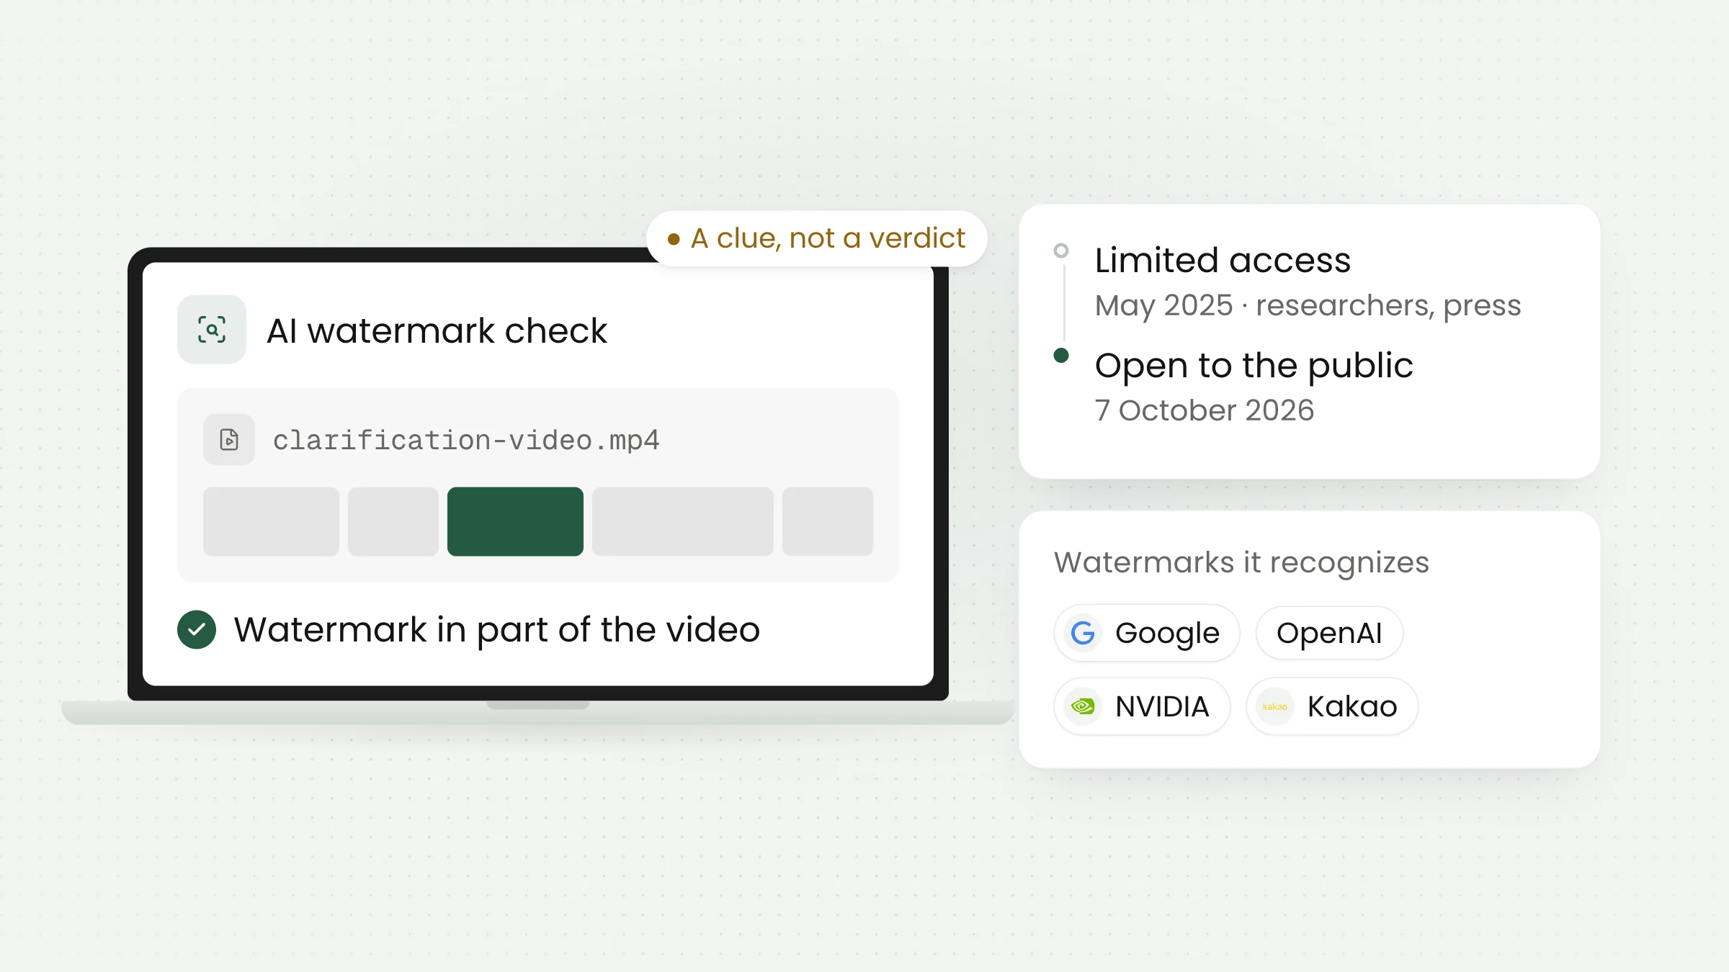The width and height of the screenshot is (1729, 972).
Task: Click the 'AI watermark check' title
Action: point(437,331)
